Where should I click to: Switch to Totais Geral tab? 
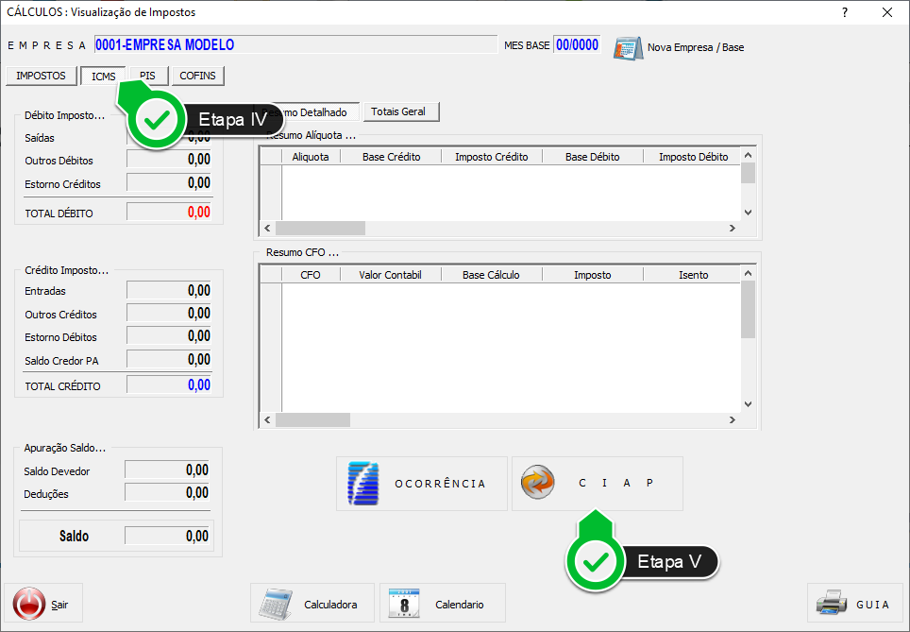400,111
